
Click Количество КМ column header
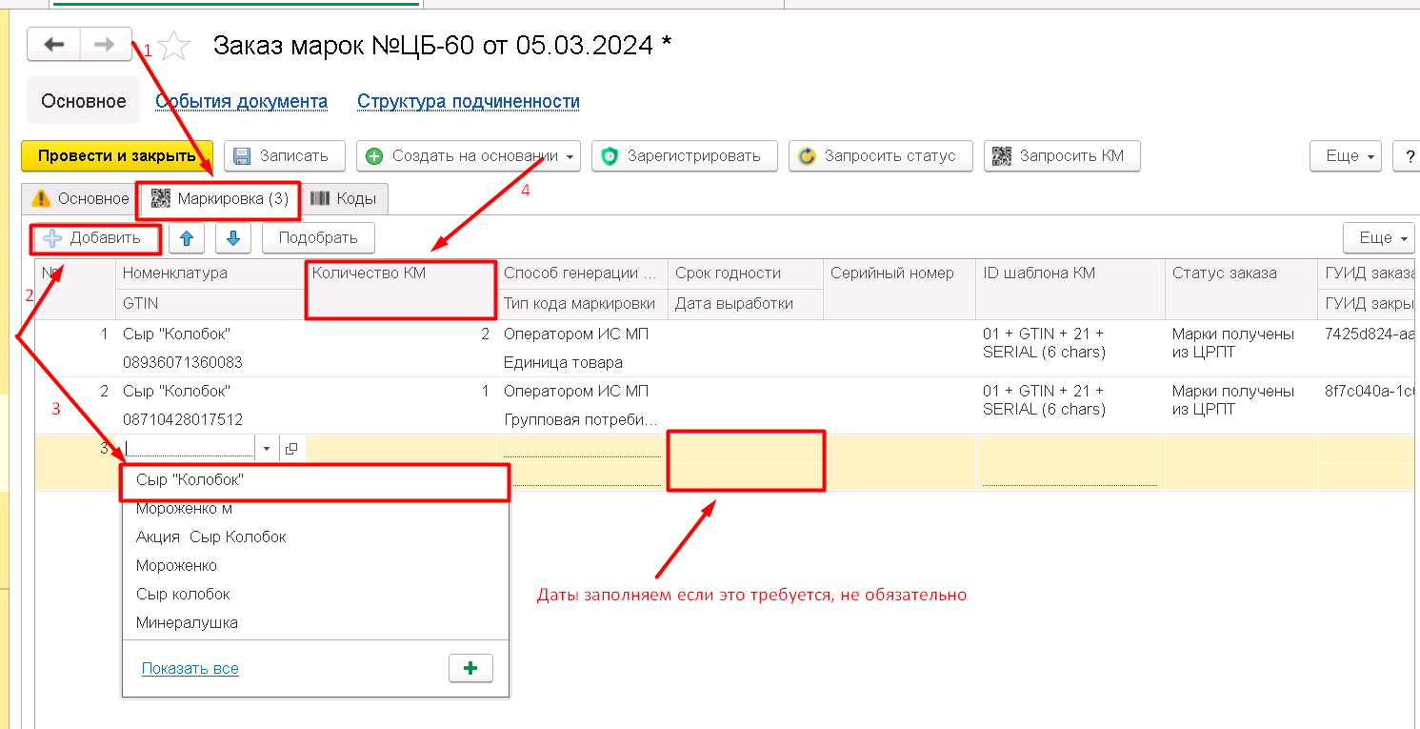click(400, 288)
